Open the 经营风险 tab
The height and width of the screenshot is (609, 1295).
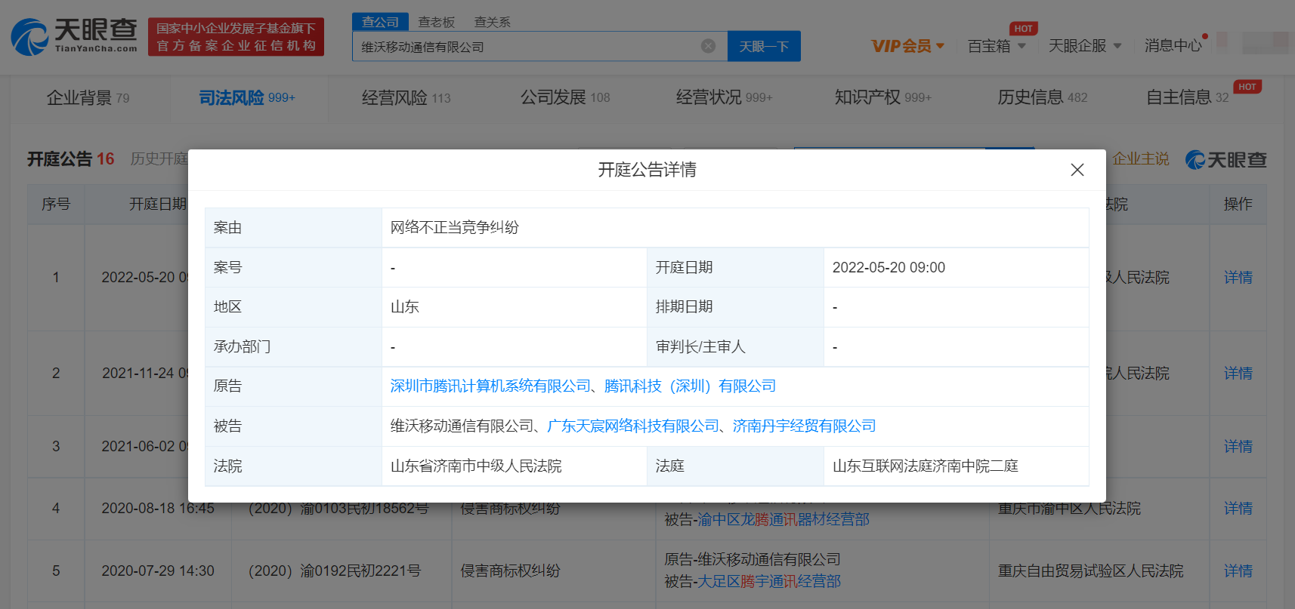pos(406,97)
